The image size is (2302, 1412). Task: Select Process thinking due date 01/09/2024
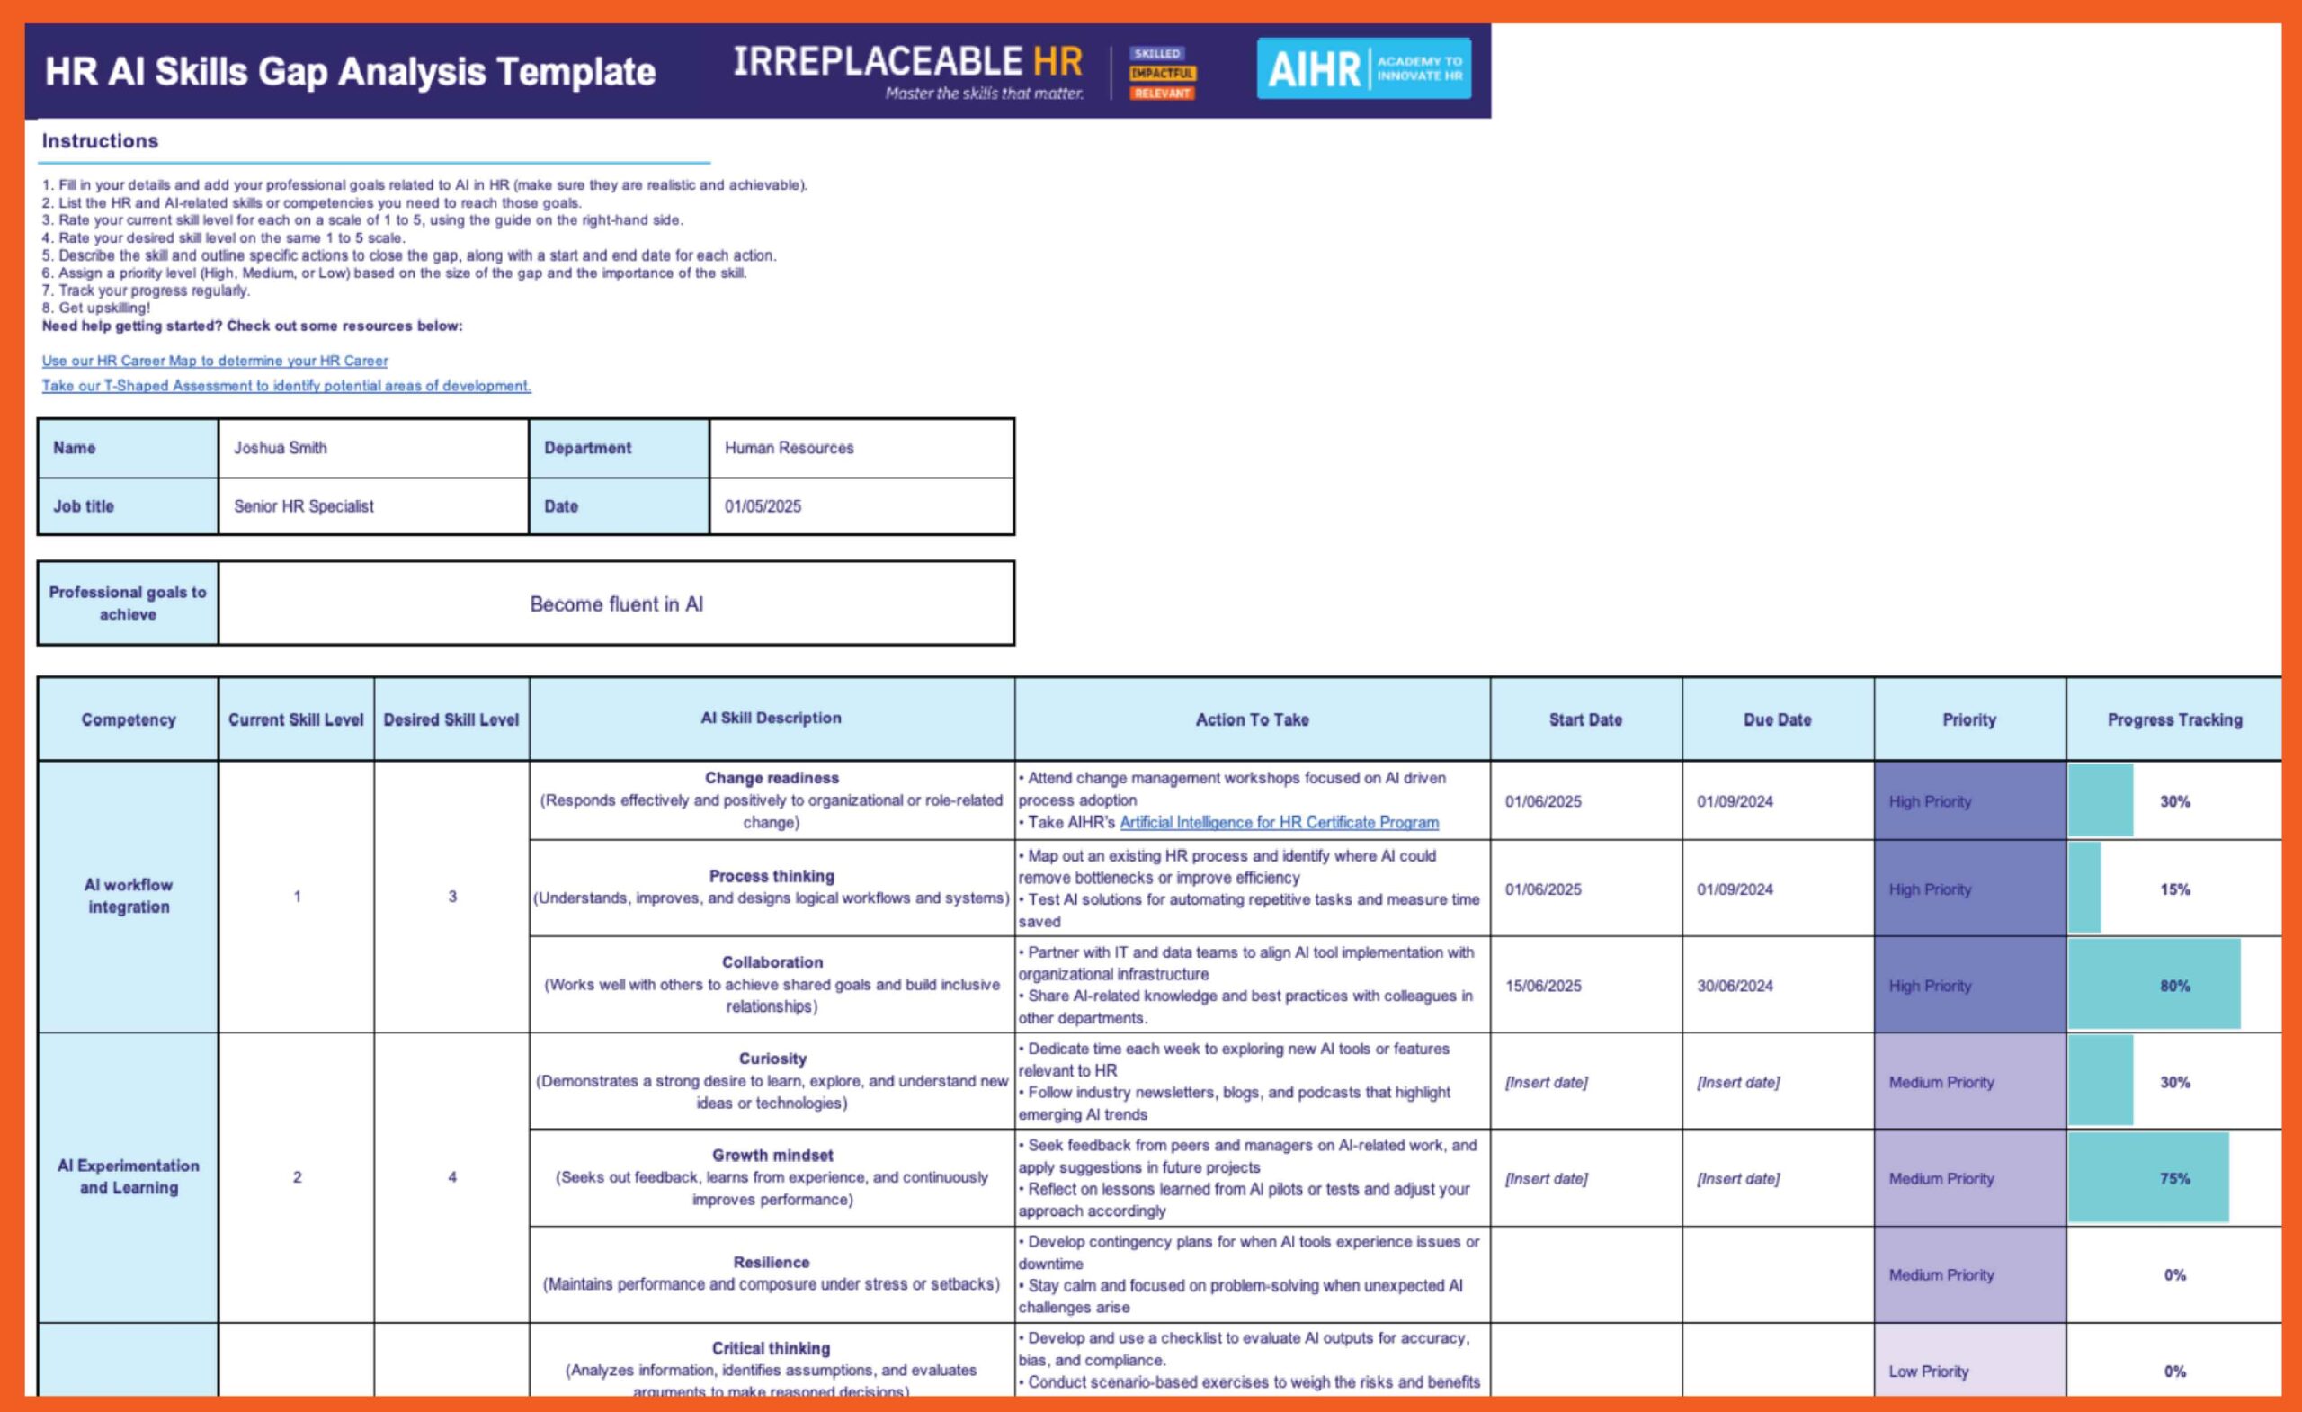[x=1777, y=889]
